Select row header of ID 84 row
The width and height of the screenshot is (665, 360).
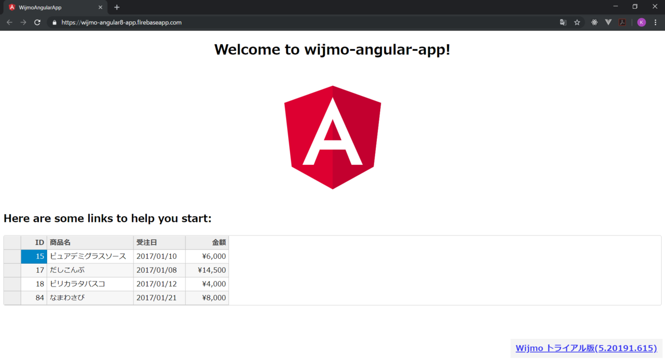[12, 298]
